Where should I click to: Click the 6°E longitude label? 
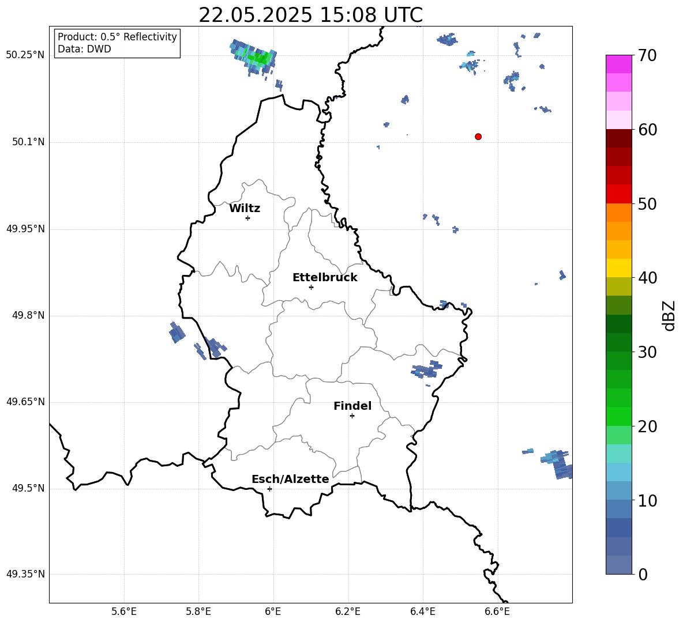click(x=273, y=611)
